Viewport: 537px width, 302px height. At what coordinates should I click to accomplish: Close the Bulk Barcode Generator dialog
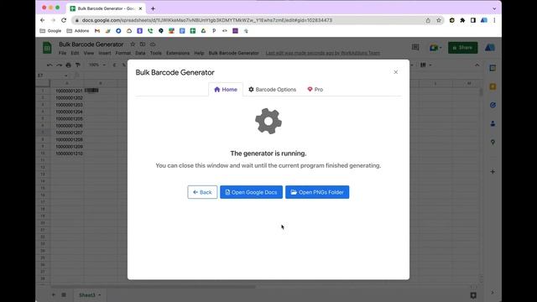tap(395, 72)
